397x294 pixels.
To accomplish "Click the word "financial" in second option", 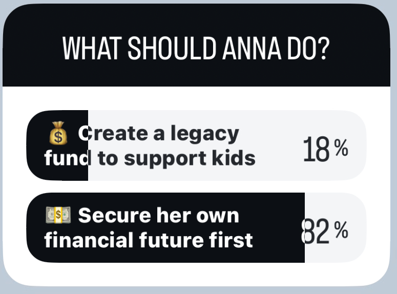I will [83, 240].
